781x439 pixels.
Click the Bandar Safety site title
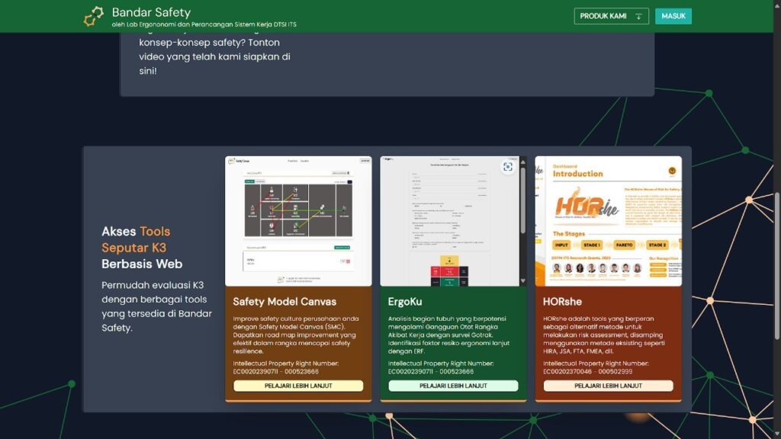(151, 12)
